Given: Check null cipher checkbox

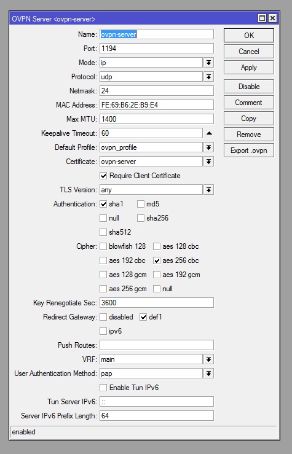Looking at the screenshot, I should [x=157, y=289].
